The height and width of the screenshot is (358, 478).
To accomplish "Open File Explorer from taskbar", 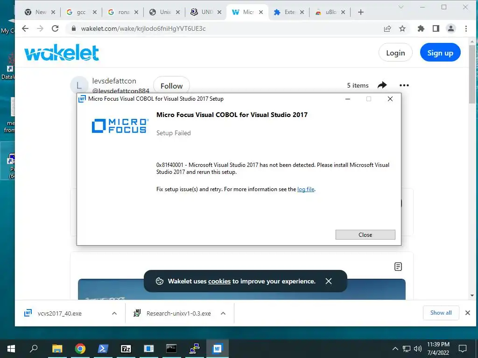I will click(57, 349).
